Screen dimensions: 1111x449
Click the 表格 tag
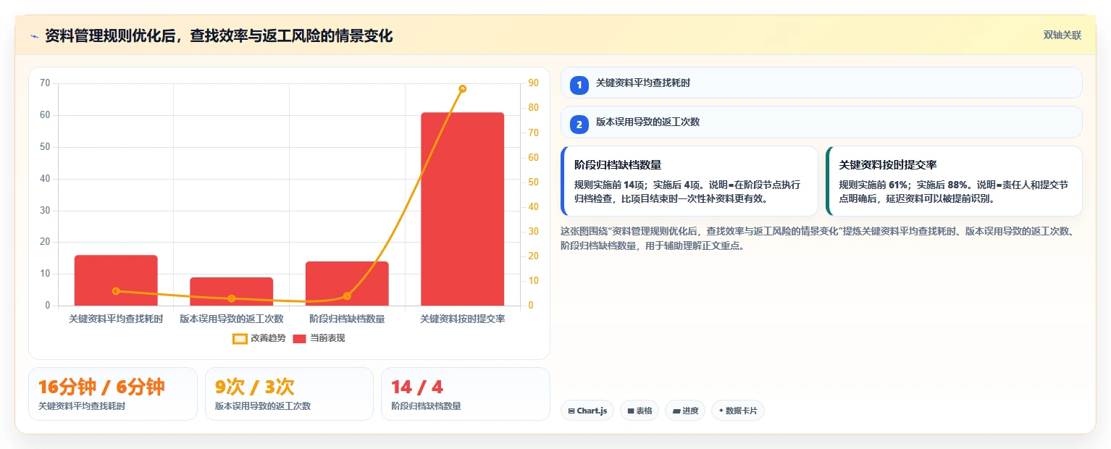pos(640,411)
